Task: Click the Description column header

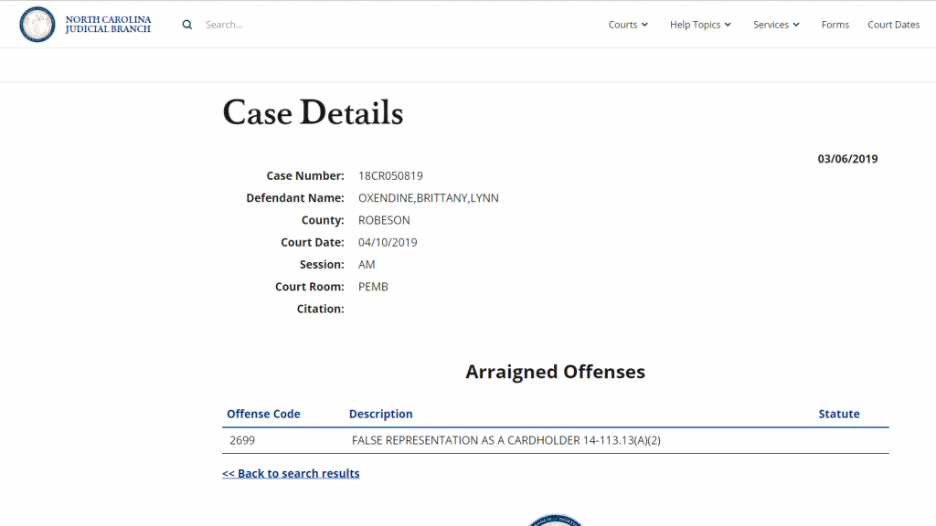Action: 380,414
